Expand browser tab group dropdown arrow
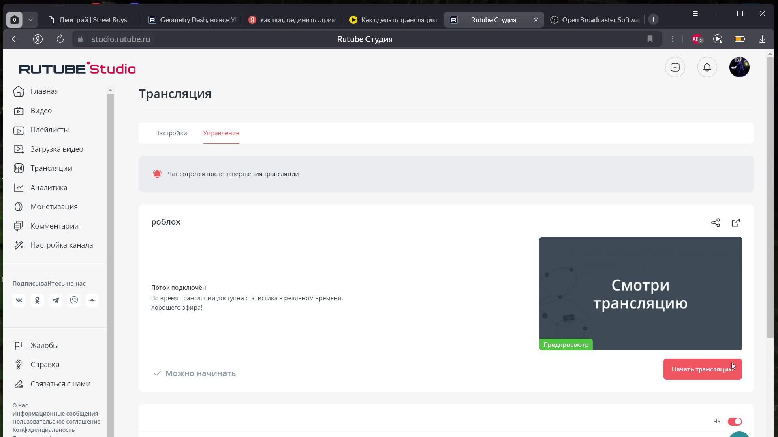Viewport: 778px width, 437px height. click(x=30, y=19)
